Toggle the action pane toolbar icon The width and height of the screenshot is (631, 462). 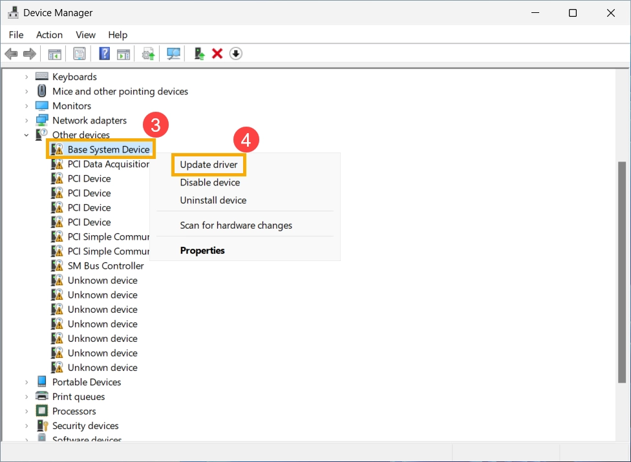[123, 54]
